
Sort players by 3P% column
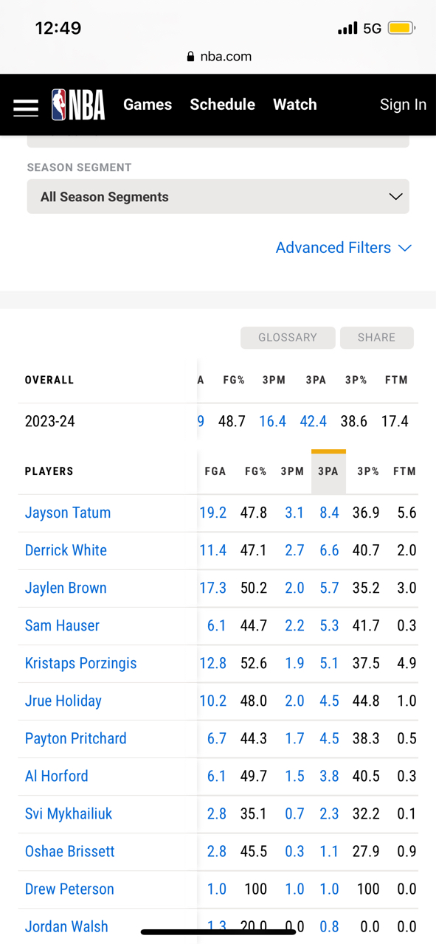point(368,471)
